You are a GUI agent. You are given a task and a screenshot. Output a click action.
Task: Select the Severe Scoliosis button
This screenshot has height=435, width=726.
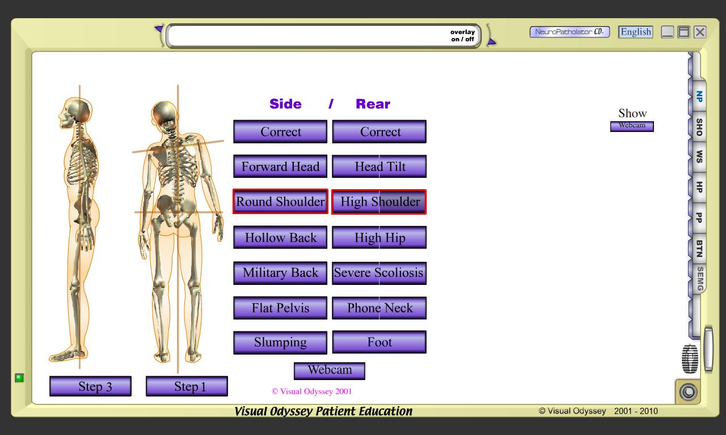coord(379,273)
